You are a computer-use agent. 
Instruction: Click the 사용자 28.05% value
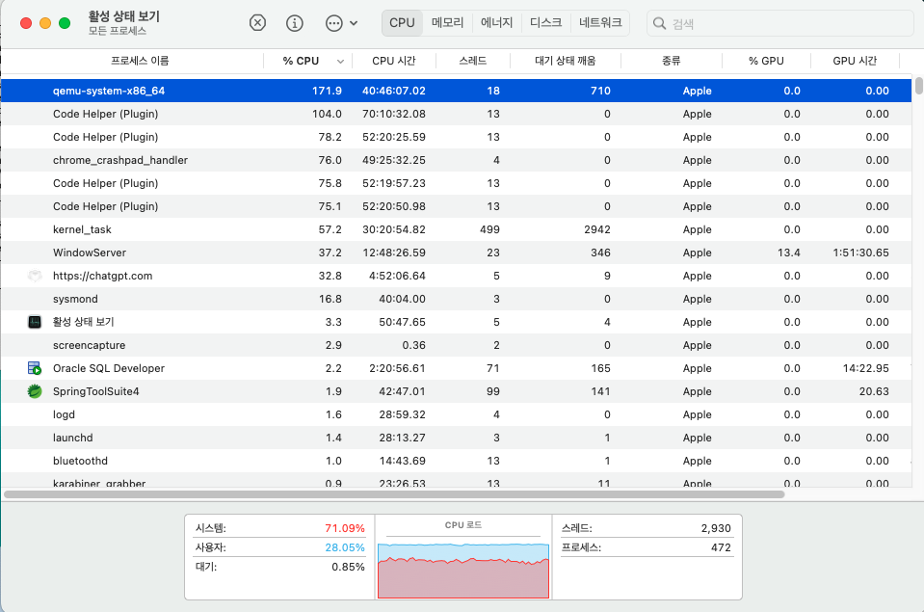(x=345, y=547)
